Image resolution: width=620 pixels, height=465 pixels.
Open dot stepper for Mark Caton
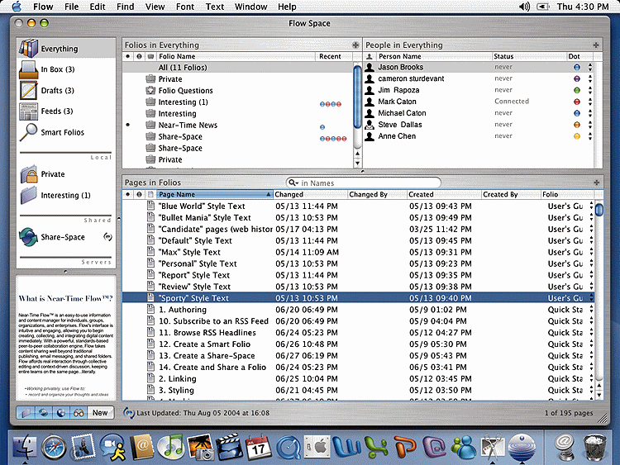(x=589, y=102)
